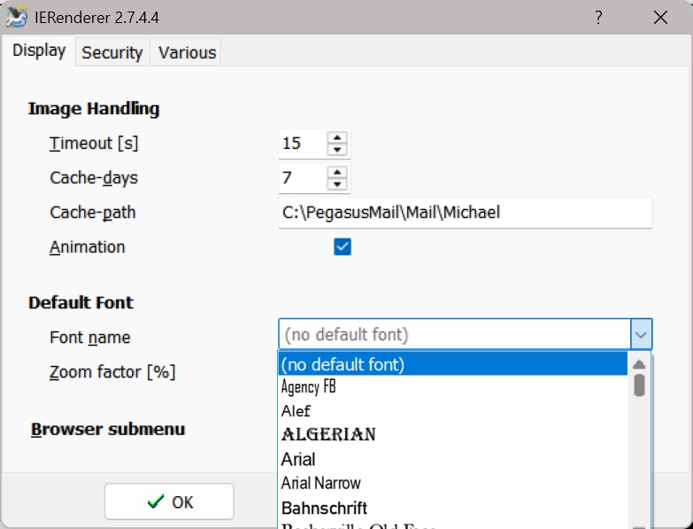Collapse the Font name dropdown arrow
This screenshot has height=529, width=693.
[641, 334]
